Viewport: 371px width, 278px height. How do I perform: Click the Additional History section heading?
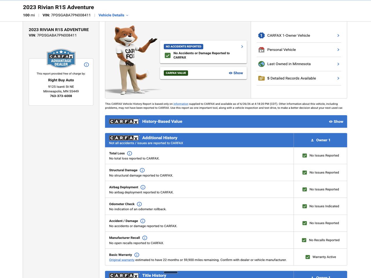pos(160,138)
